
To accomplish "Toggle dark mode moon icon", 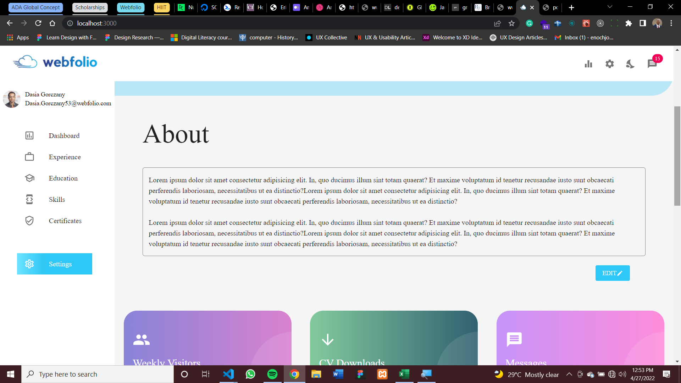I will click(630, 64).
